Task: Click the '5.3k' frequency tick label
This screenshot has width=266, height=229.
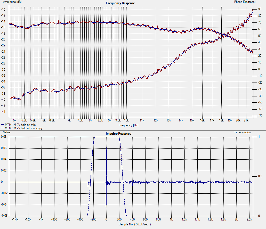Action: pyautogui.click(x=24, y=120)
